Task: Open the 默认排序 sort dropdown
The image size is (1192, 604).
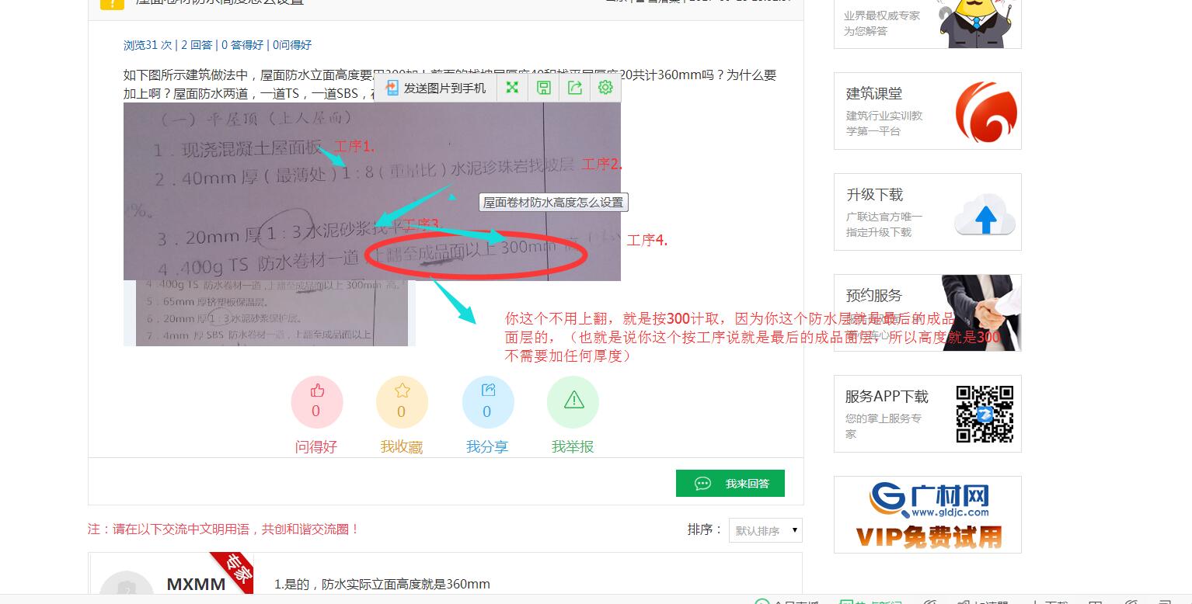Action: (765, 530)
